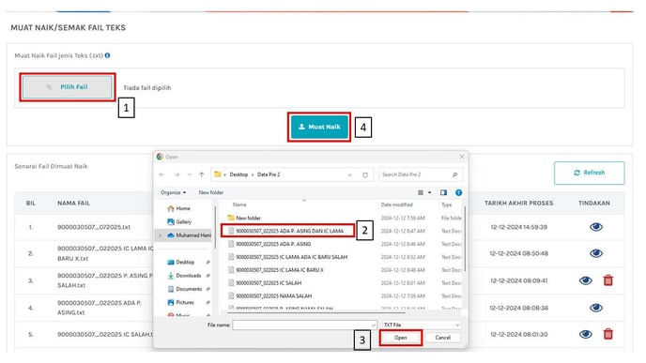Expand the Muhamad Hani OneDrive node
Screen dimensions: 646x363
[161, 235]
